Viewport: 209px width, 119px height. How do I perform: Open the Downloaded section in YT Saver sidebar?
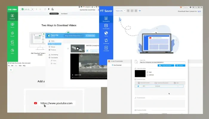106,26
